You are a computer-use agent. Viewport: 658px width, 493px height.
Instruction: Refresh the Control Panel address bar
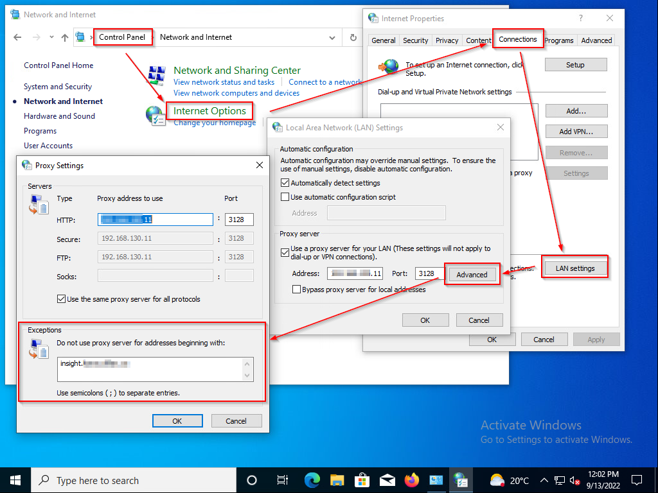pos(353,37)
